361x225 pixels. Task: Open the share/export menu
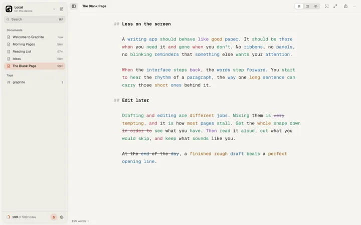click(345, 6)
